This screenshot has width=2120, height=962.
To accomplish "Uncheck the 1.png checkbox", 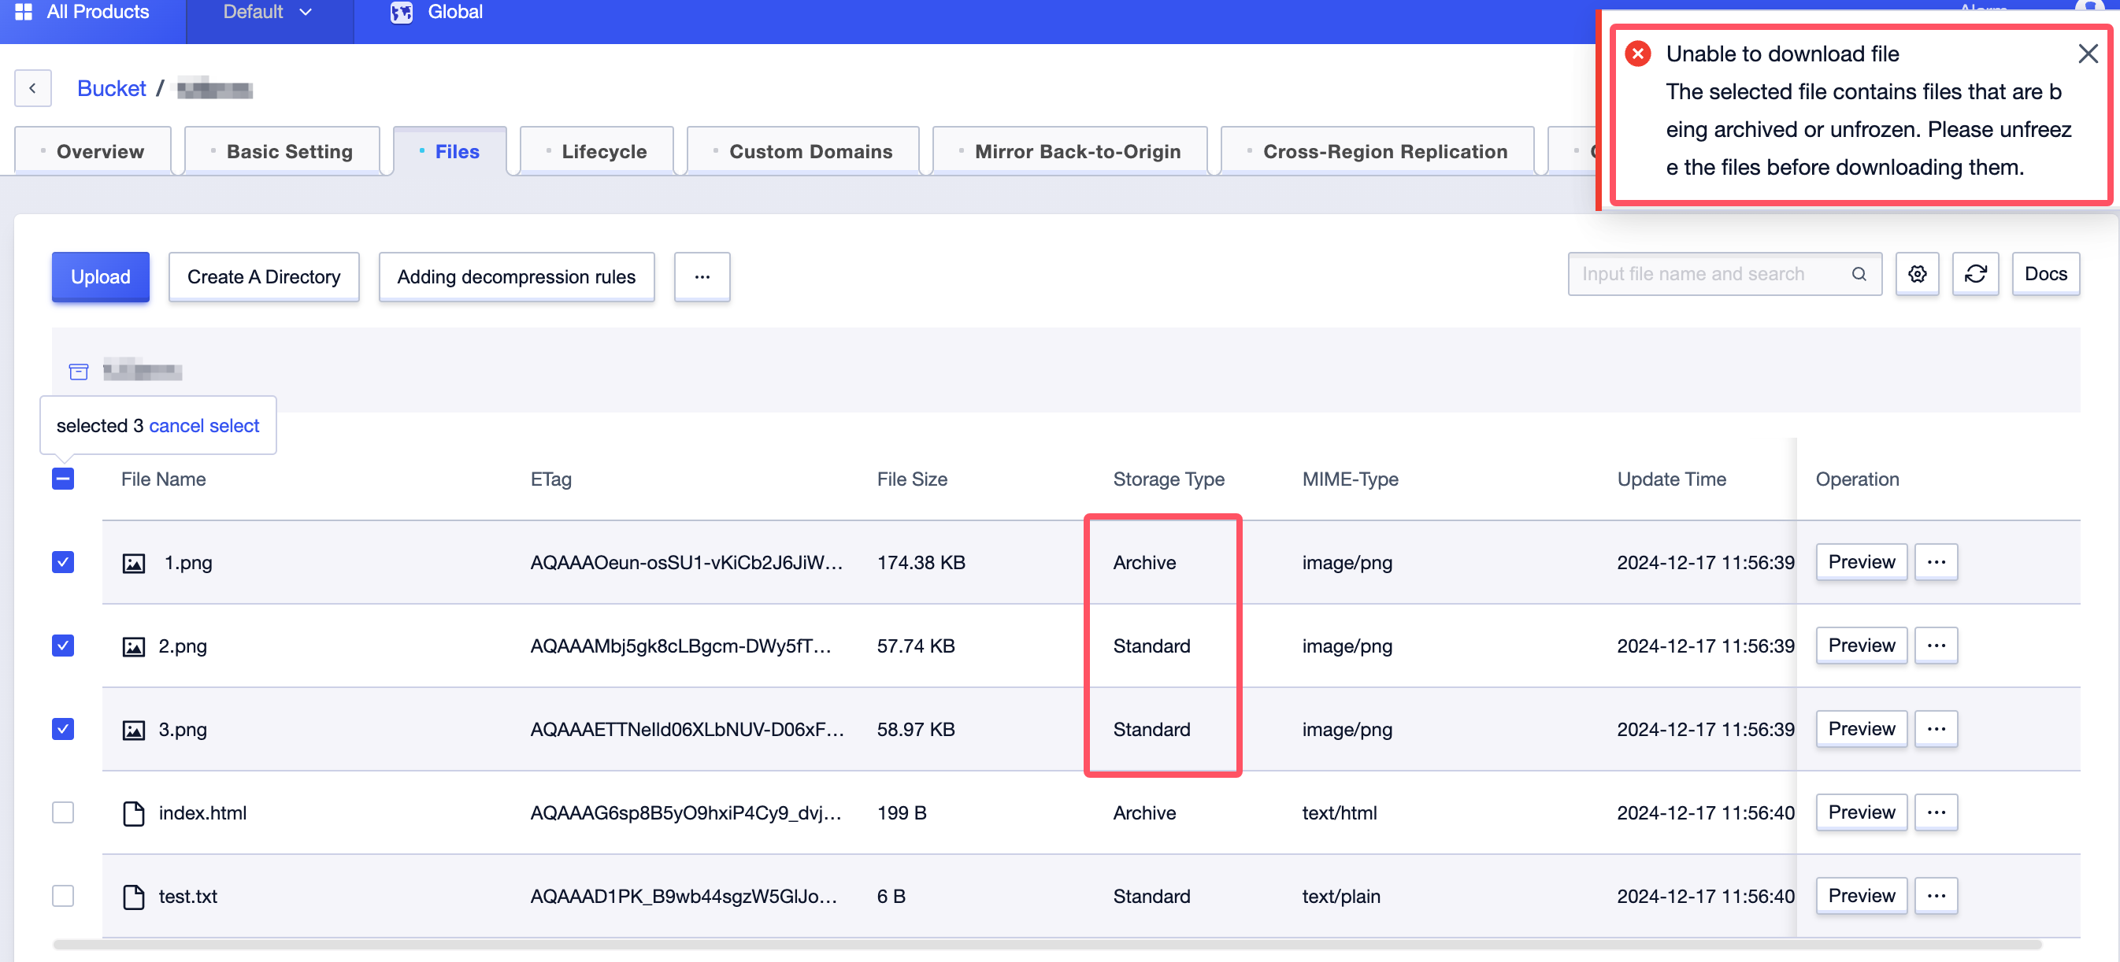I will pos(62,562).
